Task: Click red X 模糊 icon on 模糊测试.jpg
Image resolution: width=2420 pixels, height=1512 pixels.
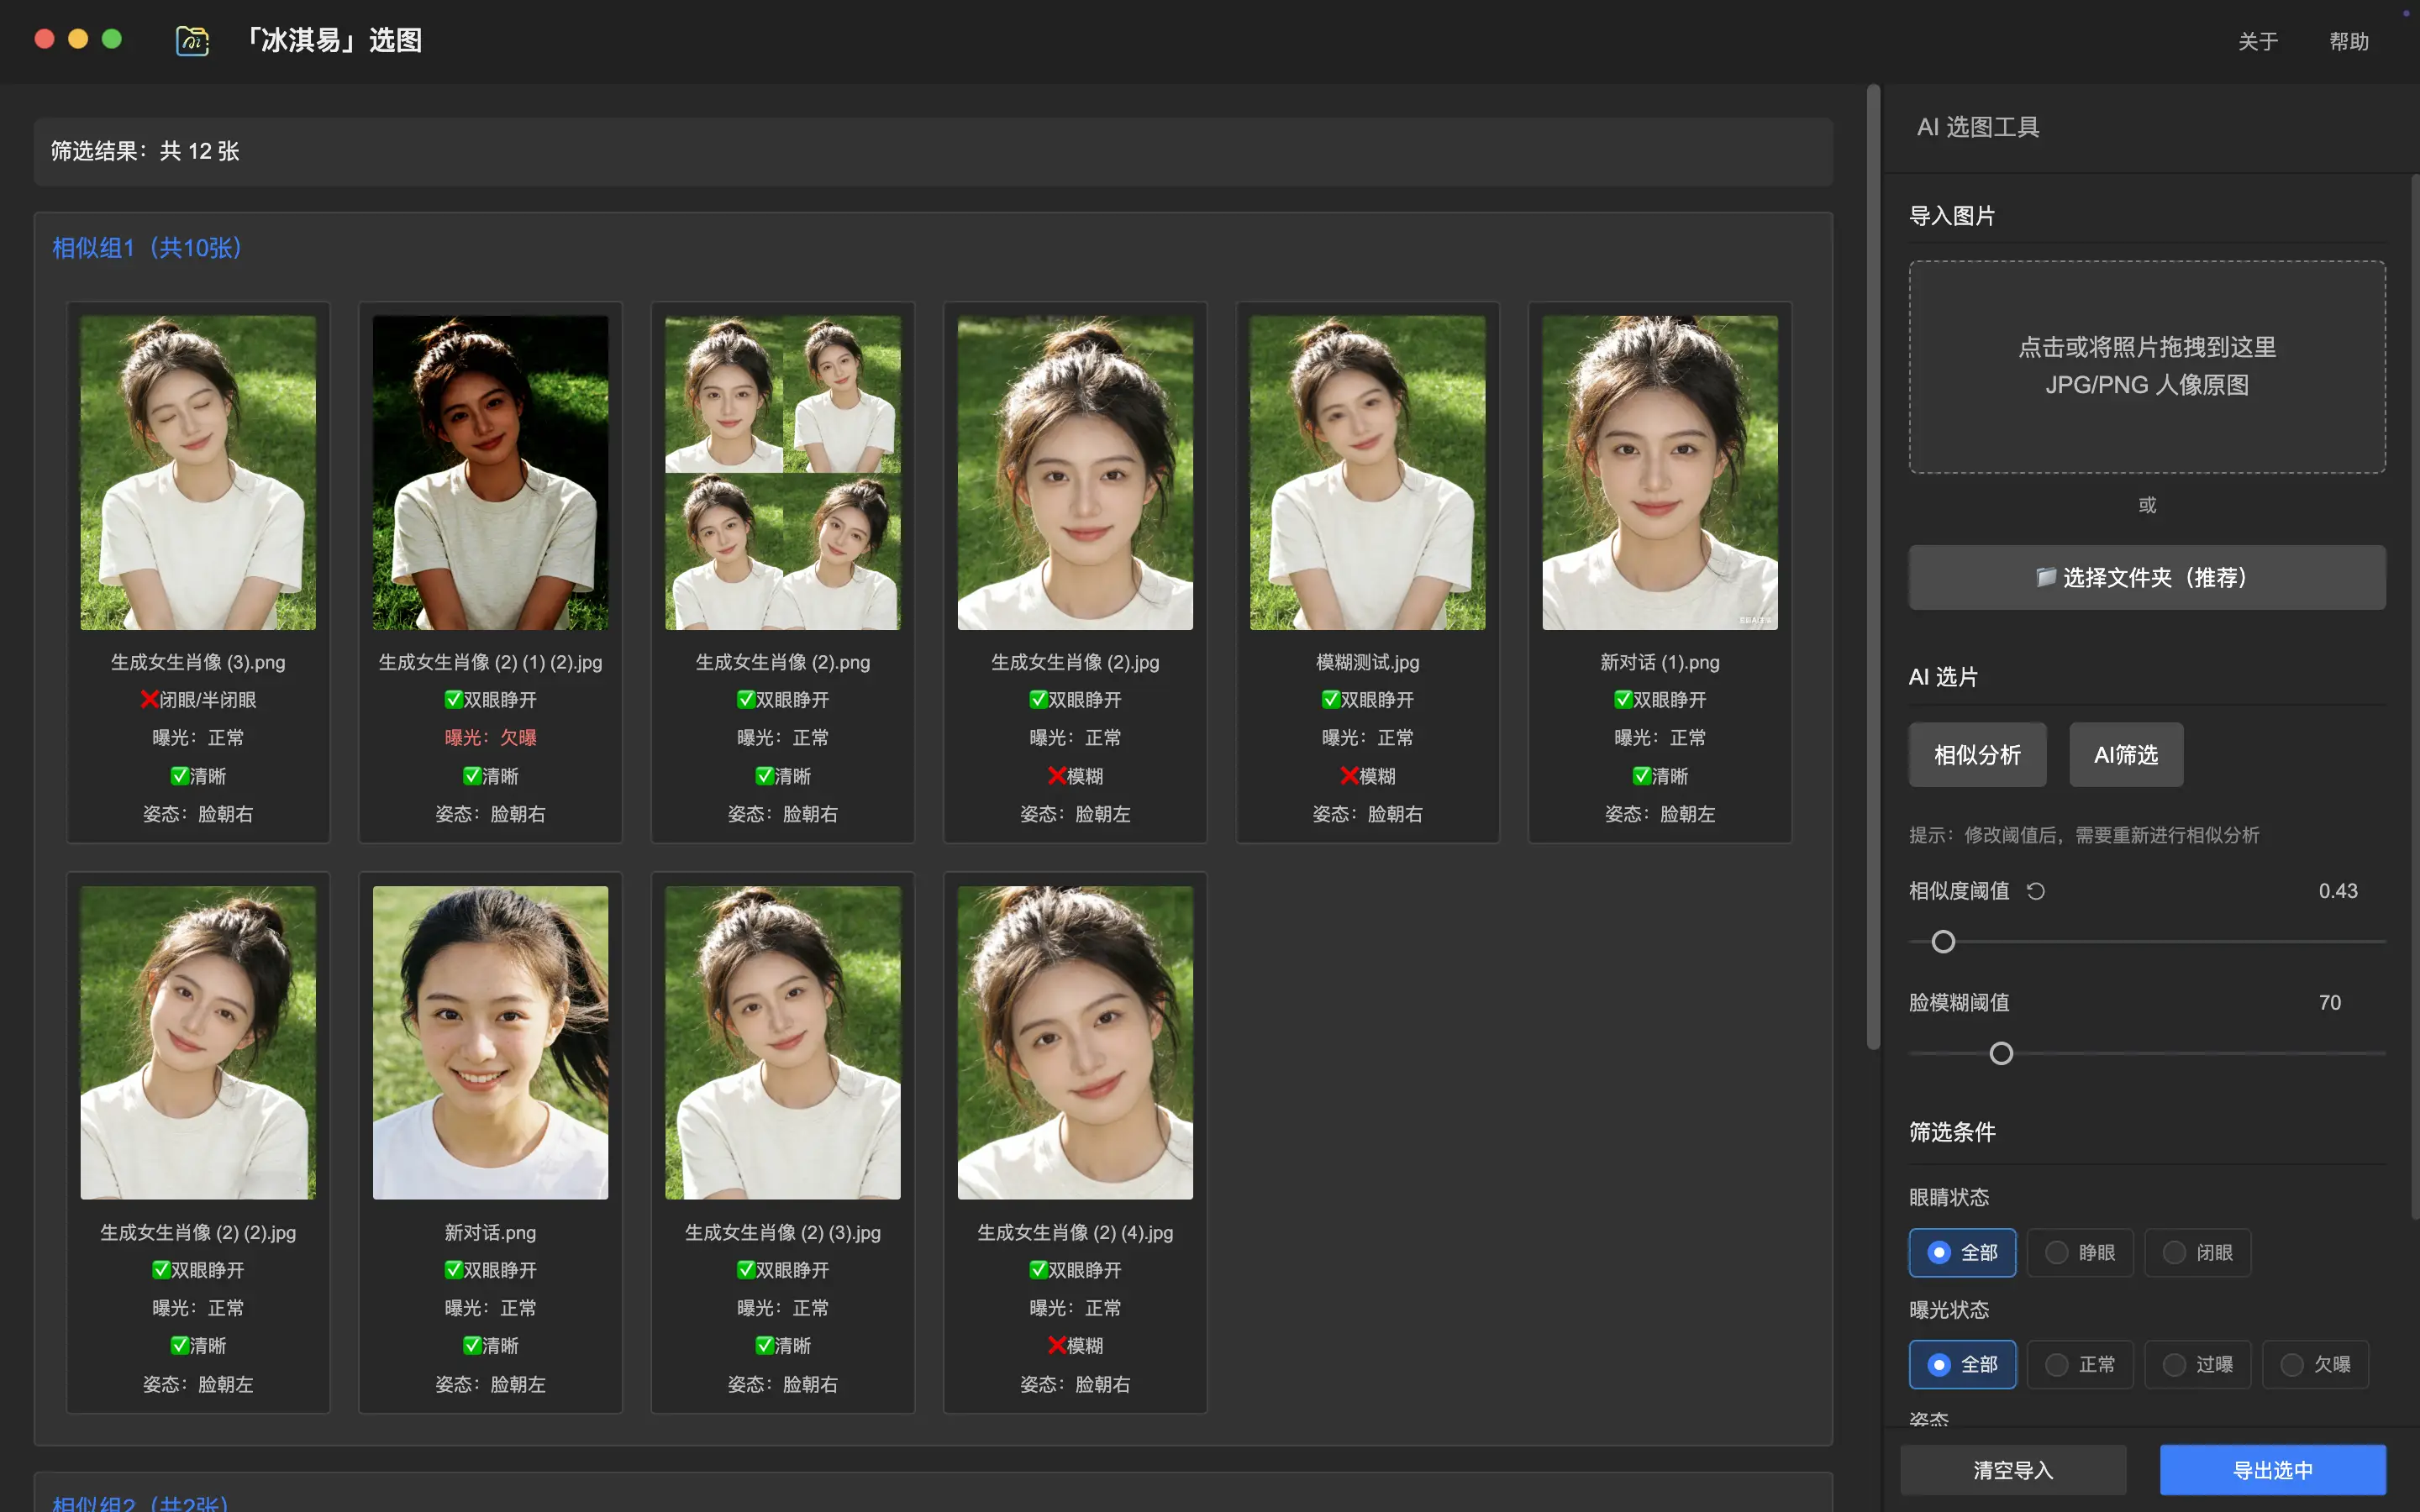Action: click(1349, 776)
